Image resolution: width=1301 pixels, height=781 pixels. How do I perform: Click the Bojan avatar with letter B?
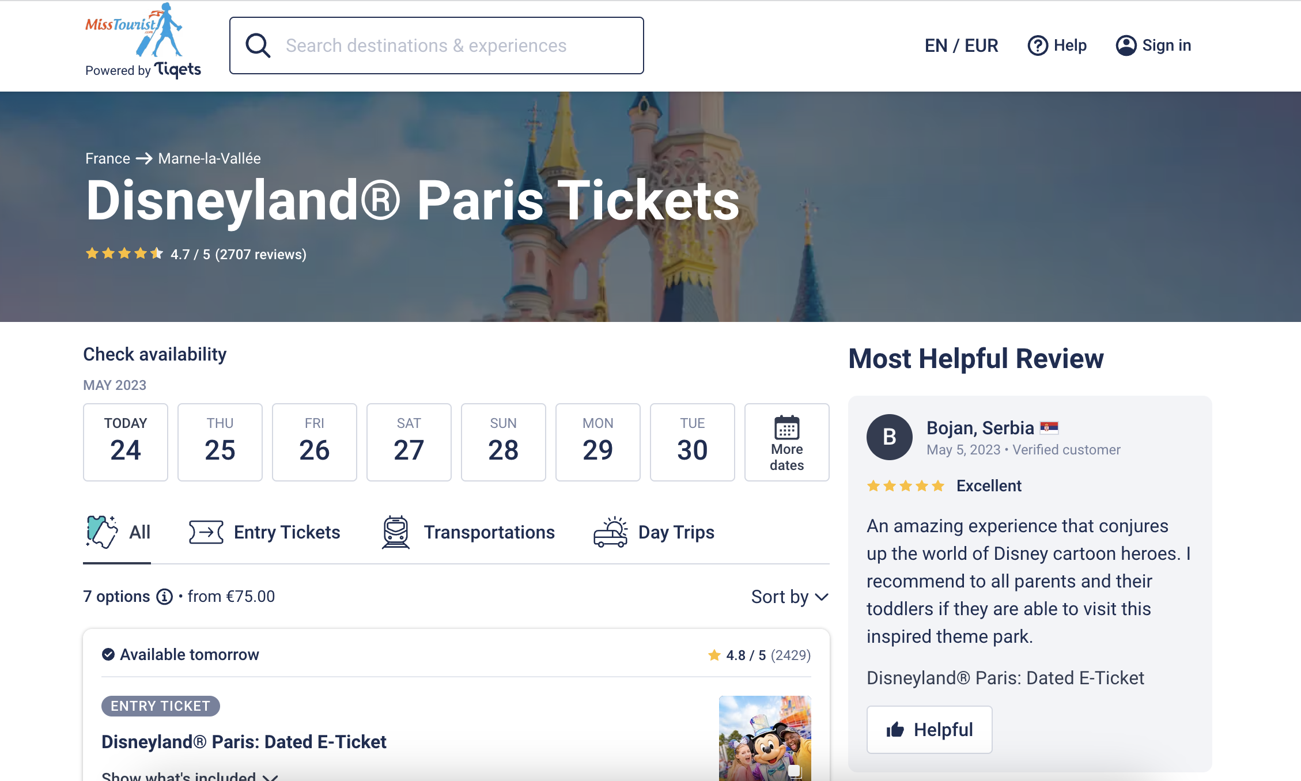[890, 437]
